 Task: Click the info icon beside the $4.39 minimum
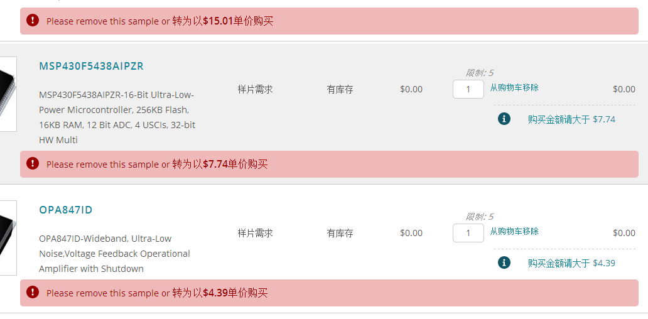click(504, 262)
